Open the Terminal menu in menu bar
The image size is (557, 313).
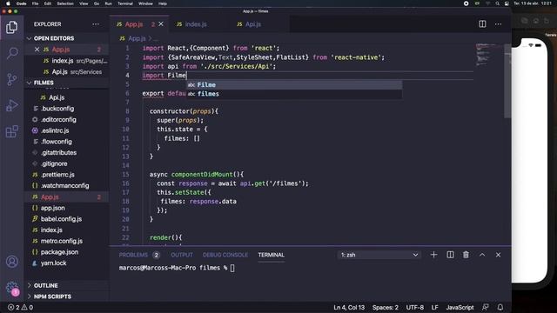click(125, 3)
